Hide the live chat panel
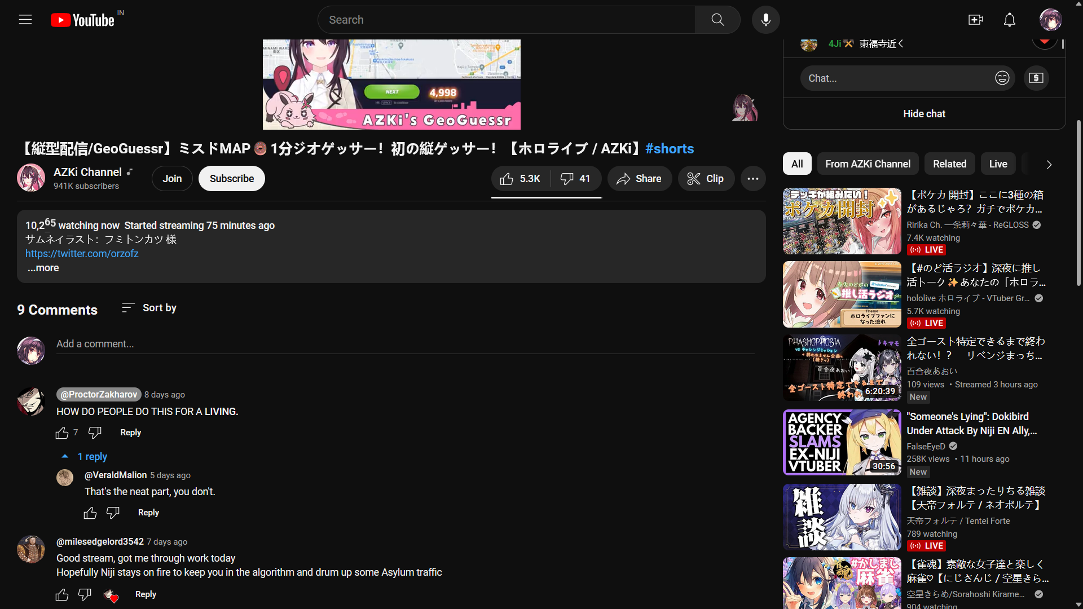This screenshot has width=1083, height=609. pos(924,114)
